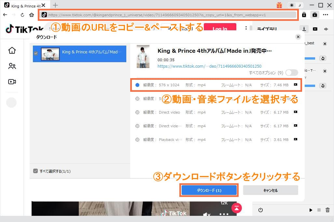
Task: Open the home page via the house icon
Action: pyautogui.click(x=32, y=15)
